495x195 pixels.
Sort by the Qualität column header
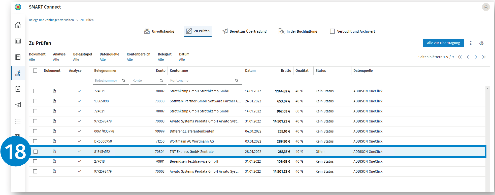[x=302, y=71]
